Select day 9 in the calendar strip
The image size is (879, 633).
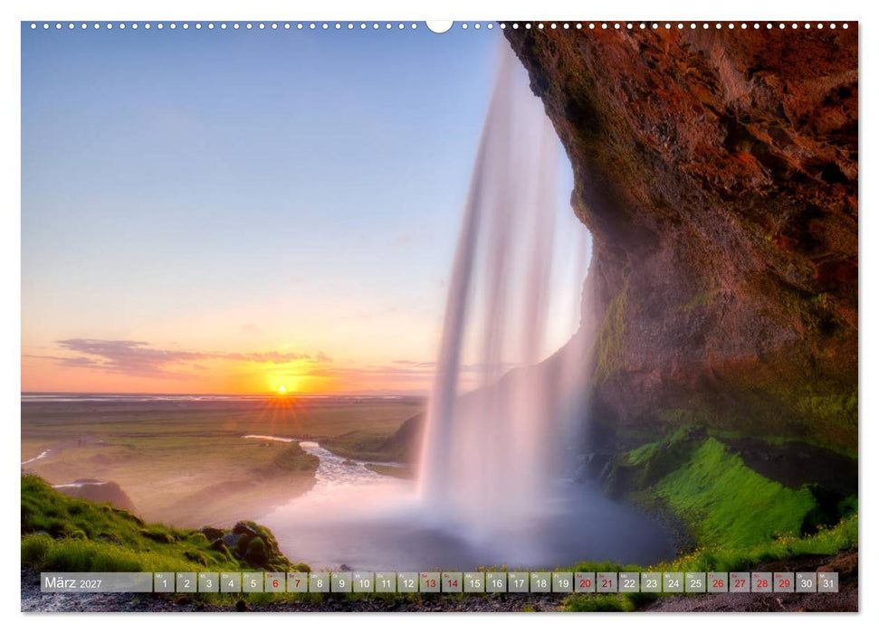pos(341,582)
